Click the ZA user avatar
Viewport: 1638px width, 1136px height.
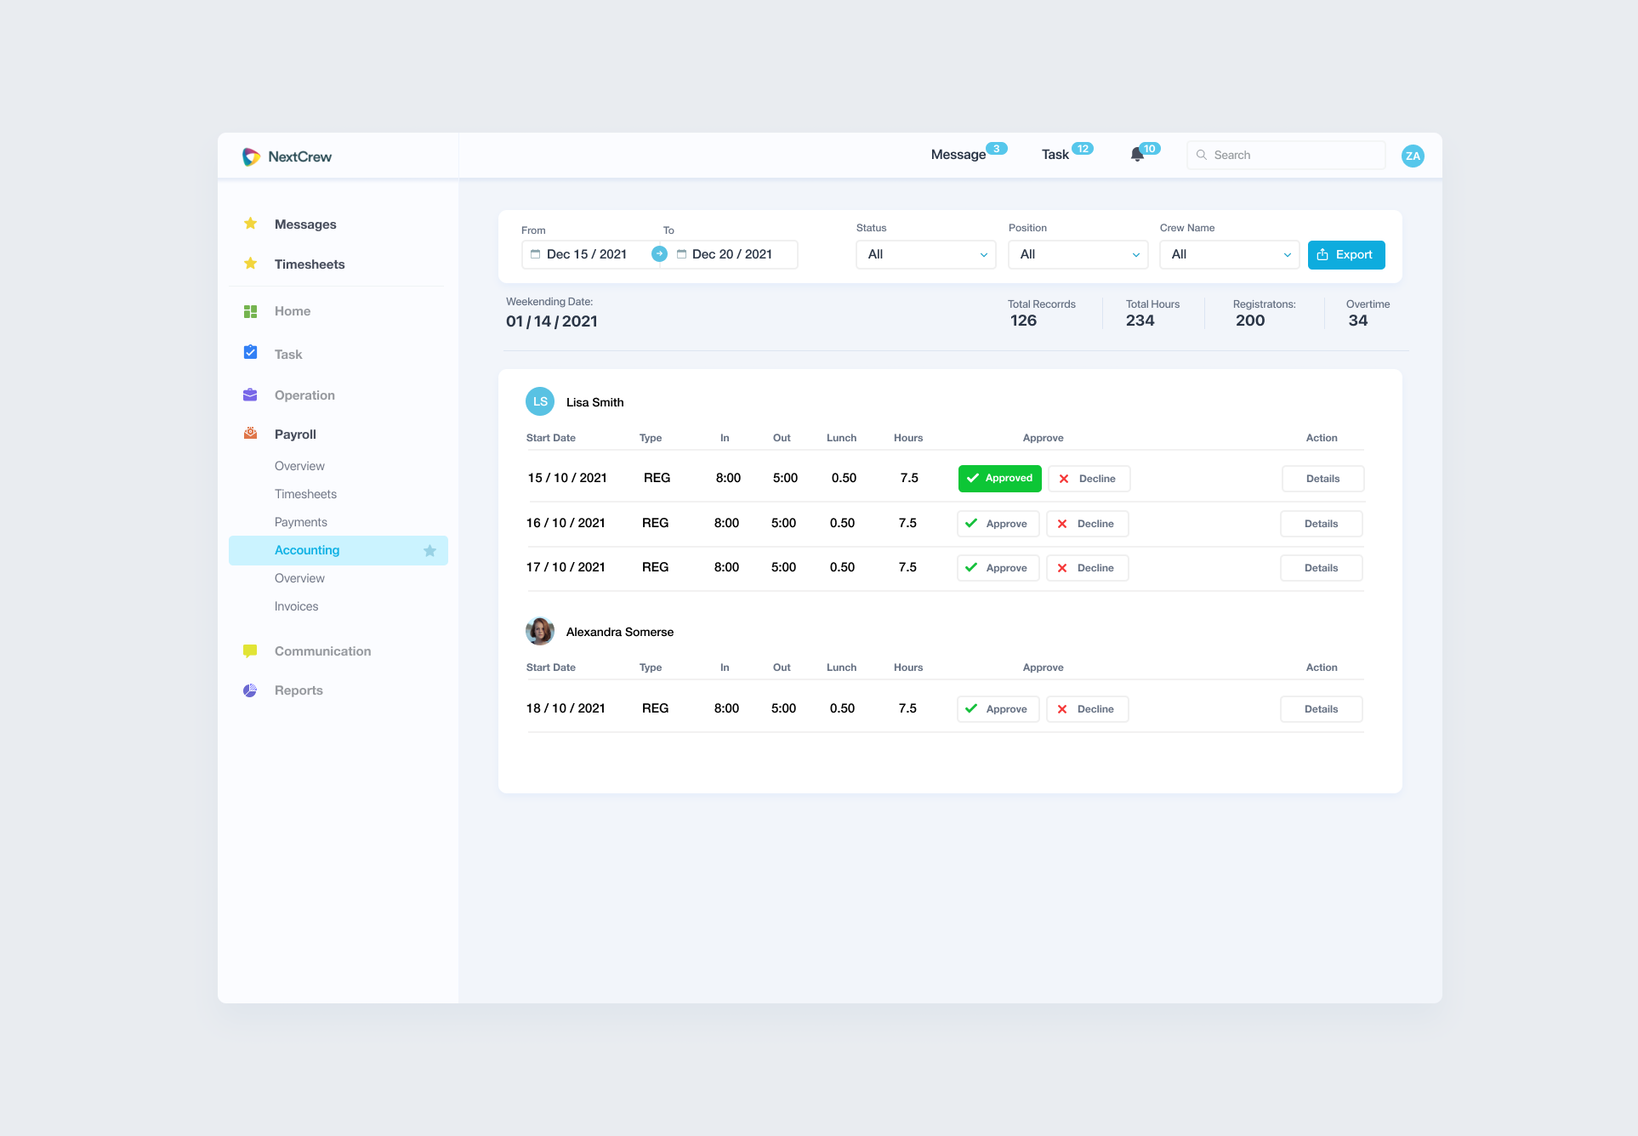click(x=1413, y=156)
